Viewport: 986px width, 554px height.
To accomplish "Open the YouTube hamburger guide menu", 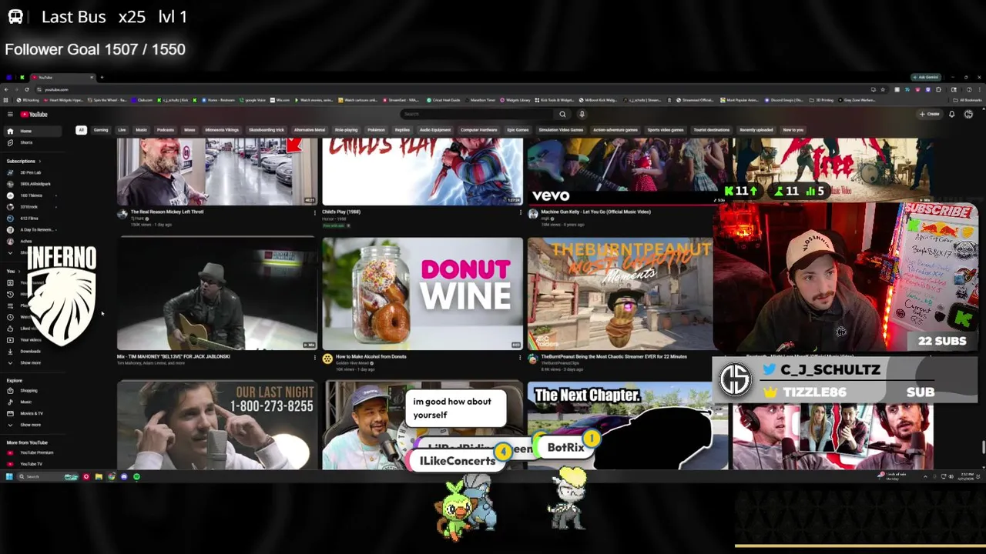I will (x=10, y=114).
